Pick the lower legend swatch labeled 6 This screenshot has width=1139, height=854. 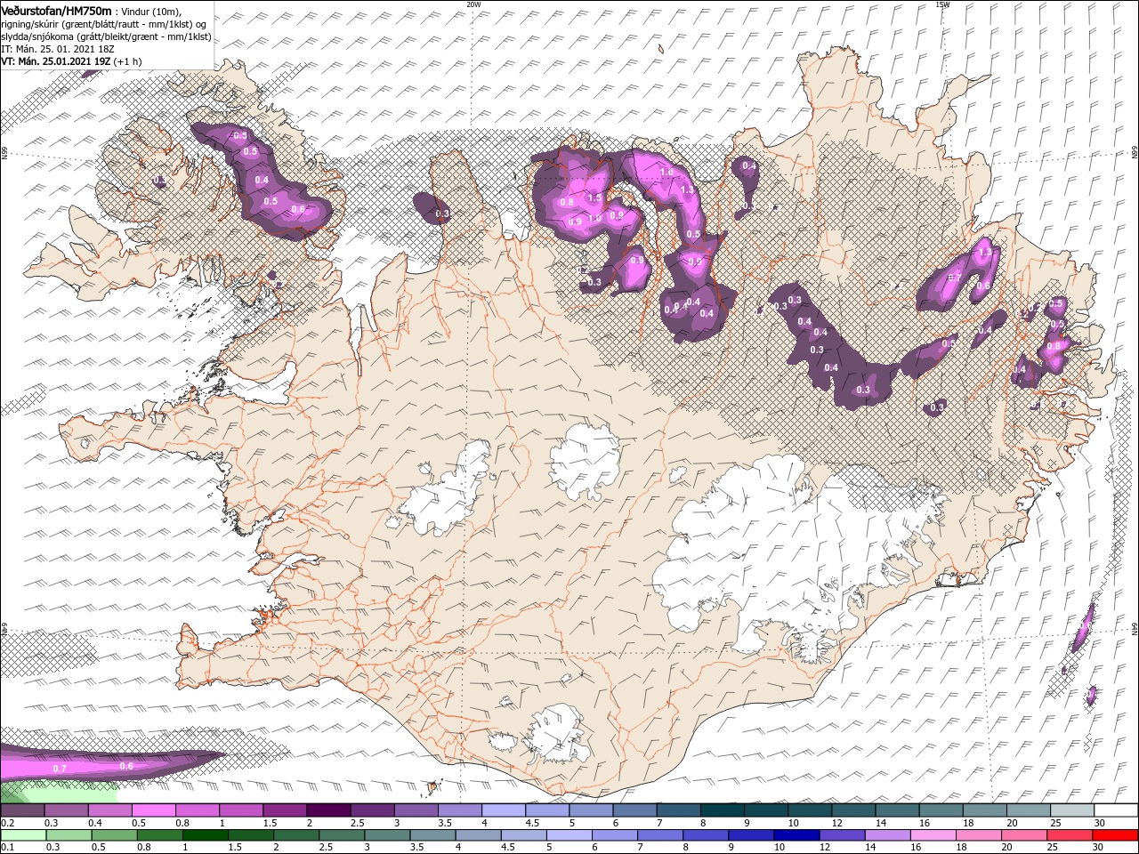coord(615,835)
